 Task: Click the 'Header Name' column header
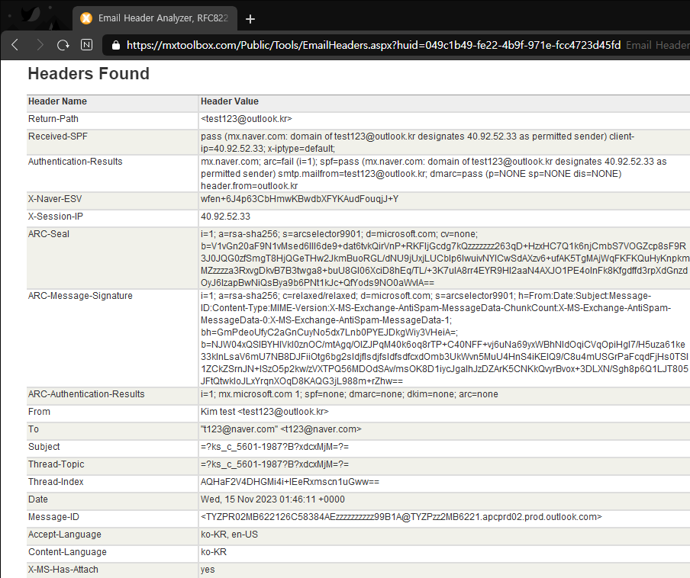pyautogui.click(x=58, y=101)
